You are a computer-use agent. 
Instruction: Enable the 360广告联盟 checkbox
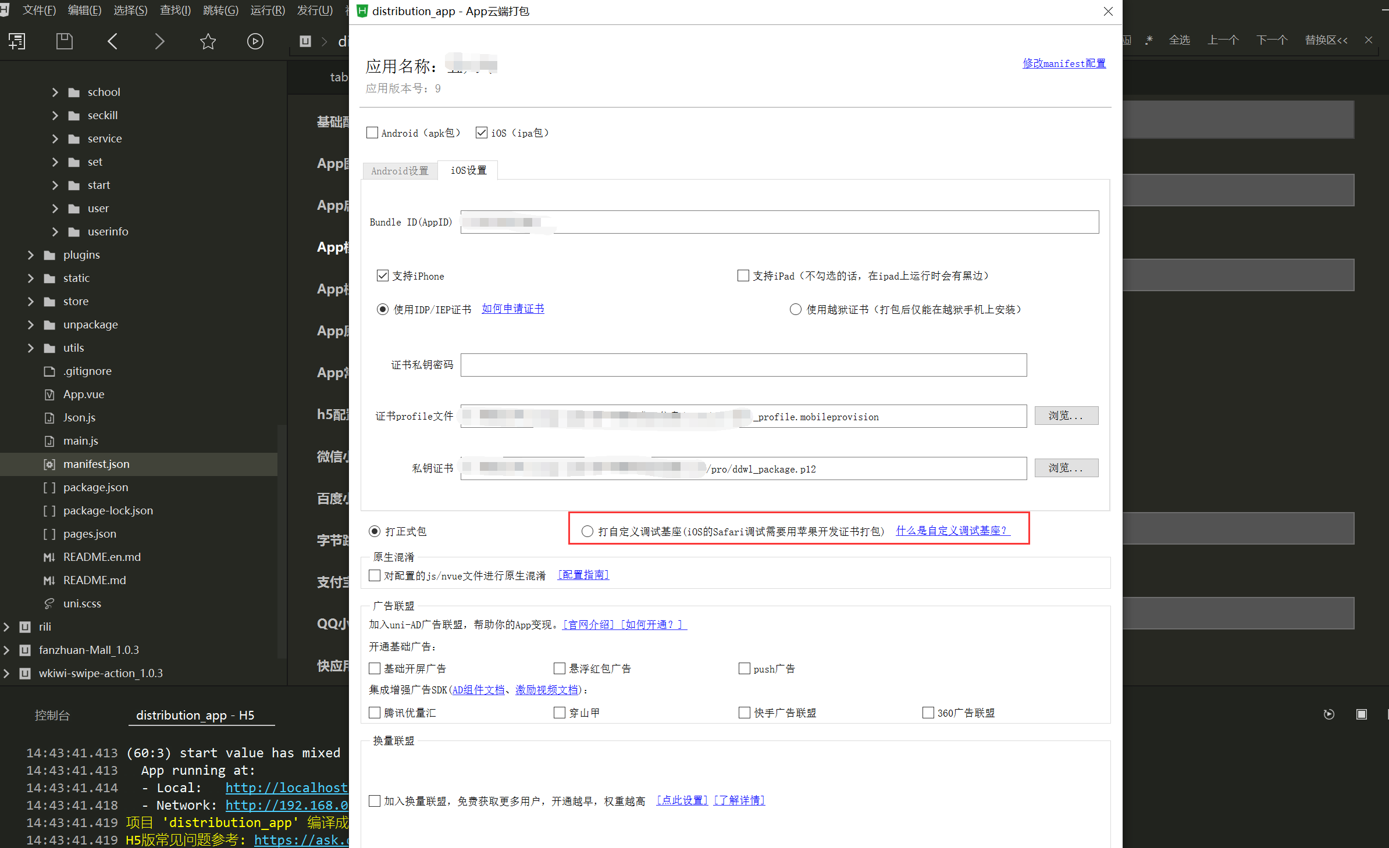pyautogui.click(x=928, y=713)
